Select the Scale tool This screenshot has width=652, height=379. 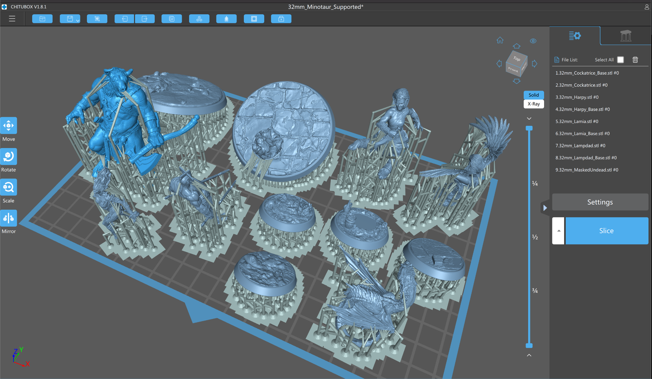[x=9, y=187]
